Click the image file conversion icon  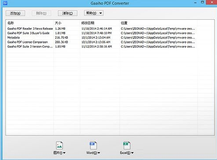(x=60, y=145)
